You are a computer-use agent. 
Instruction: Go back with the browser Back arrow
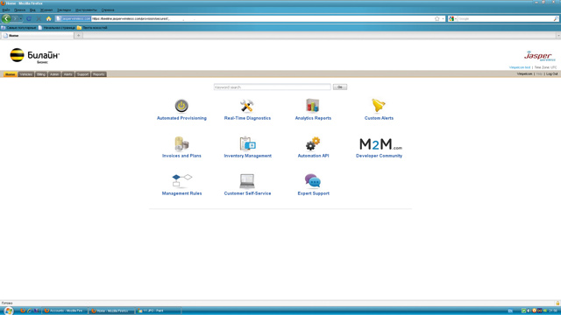tap(6, 18)
